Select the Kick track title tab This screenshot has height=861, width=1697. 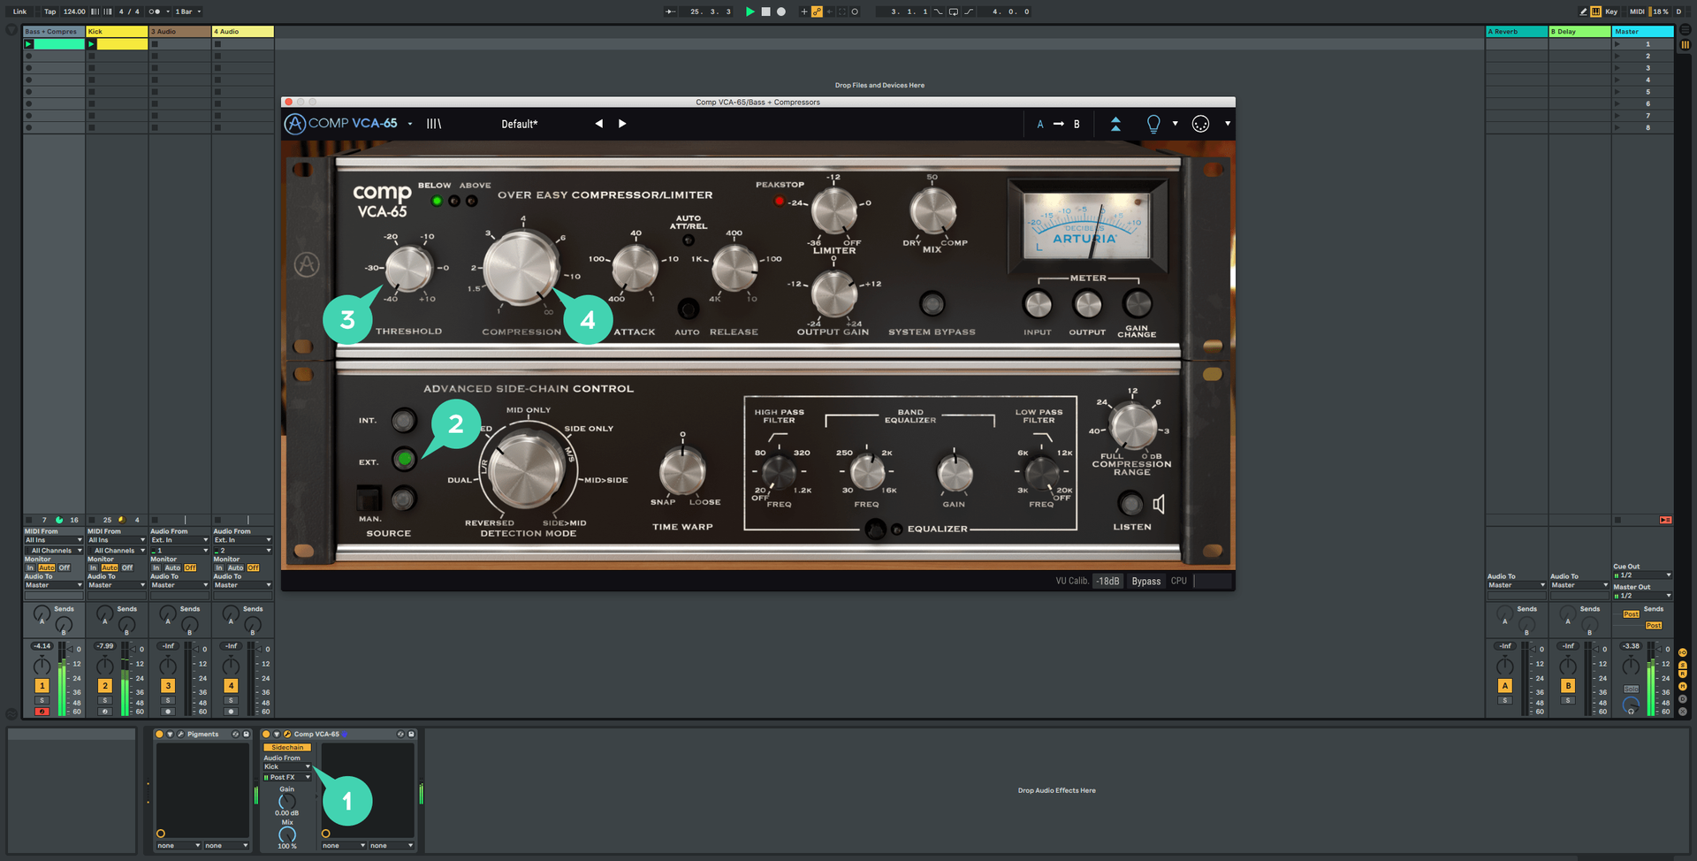click(117, 32)
